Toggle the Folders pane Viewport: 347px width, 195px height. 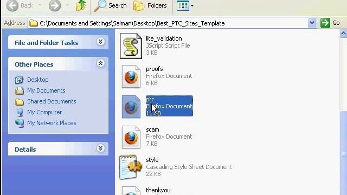coord(150,5)
